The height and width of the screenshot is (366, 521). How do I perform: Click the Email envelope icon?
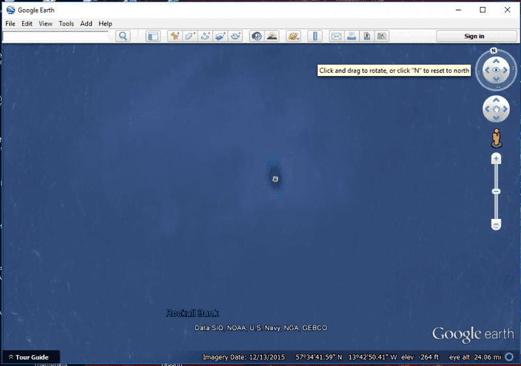pyautogui.click(x=336, y=36)
